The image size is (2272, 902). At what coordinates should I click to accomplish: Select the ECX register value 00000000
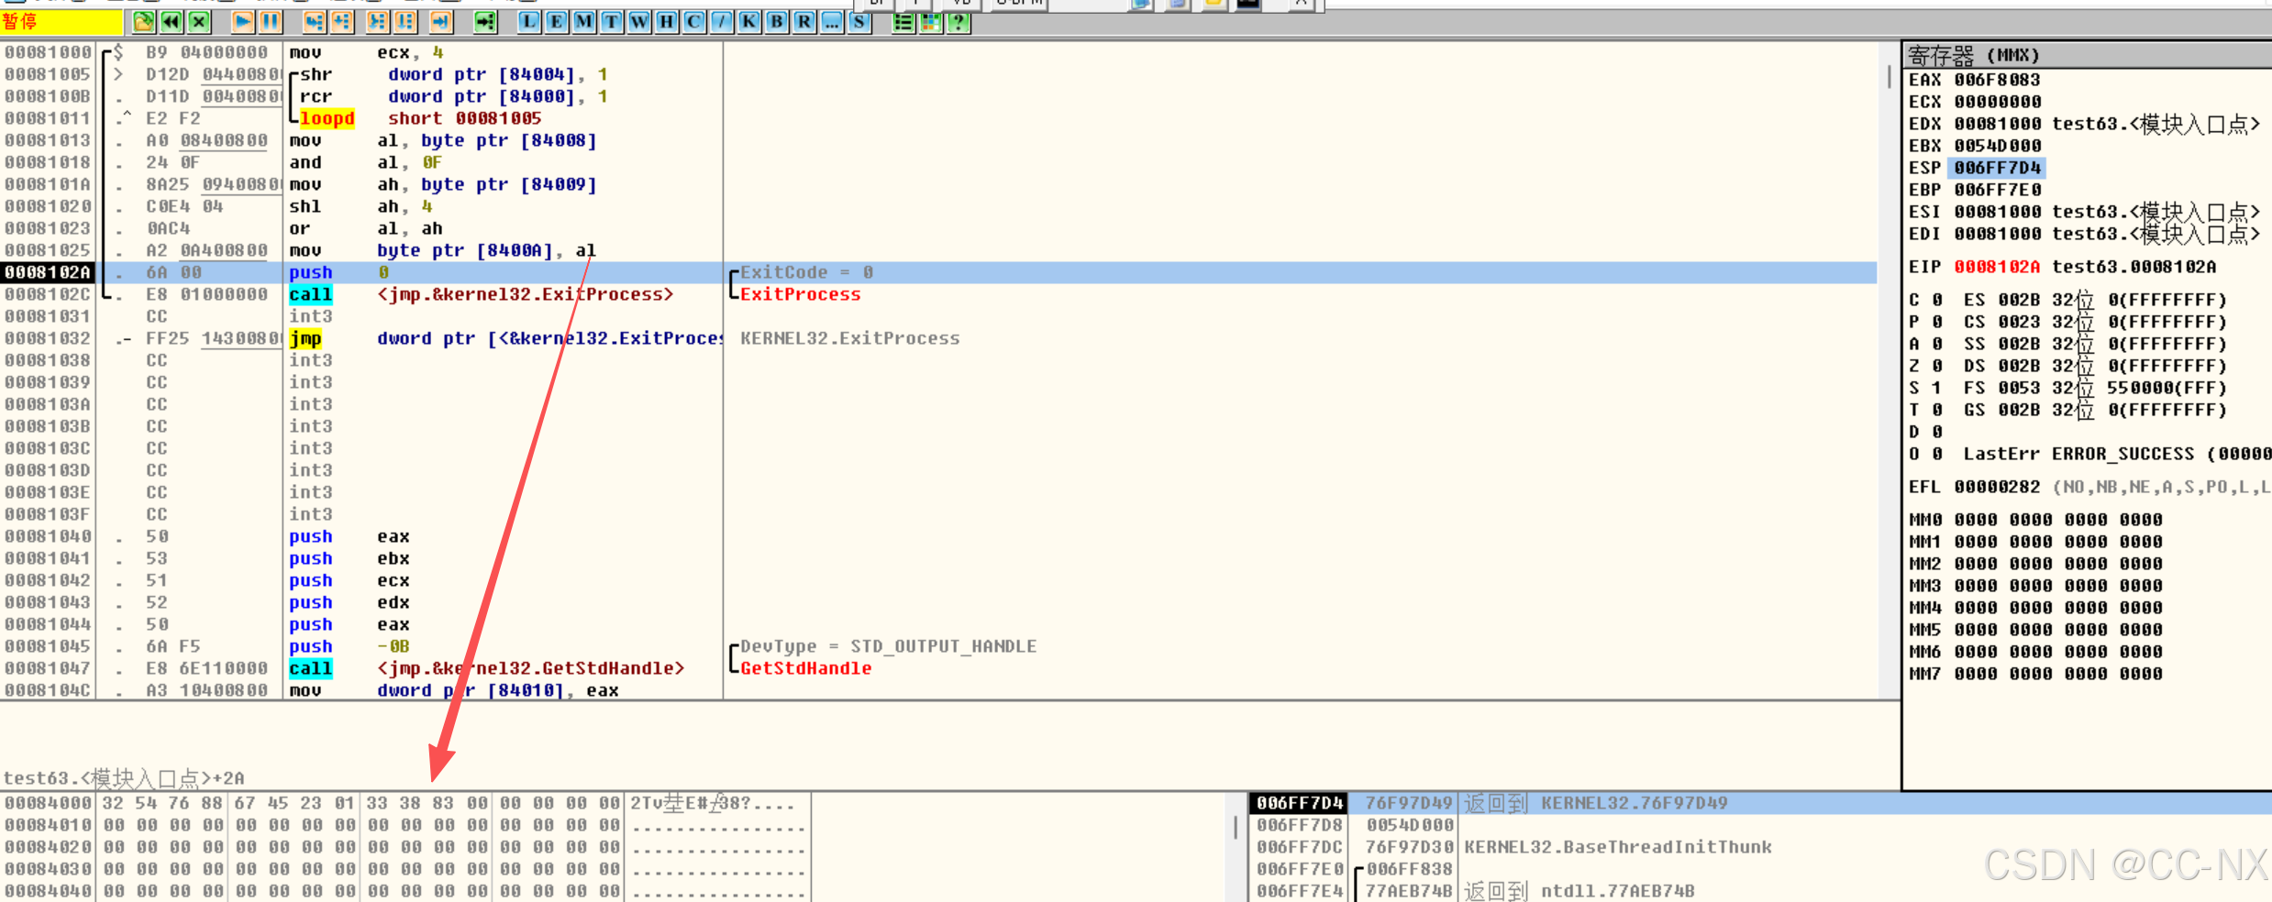click(1997, 102)
